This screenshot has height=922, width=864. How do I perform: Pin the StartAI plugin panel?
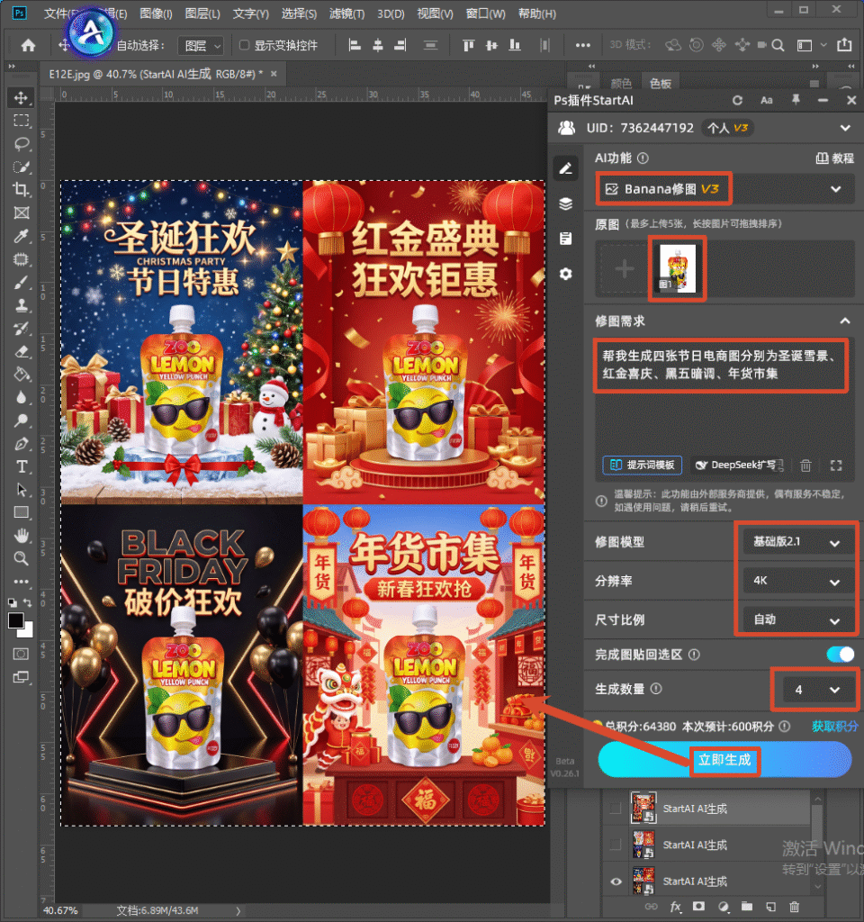point(796,100)
